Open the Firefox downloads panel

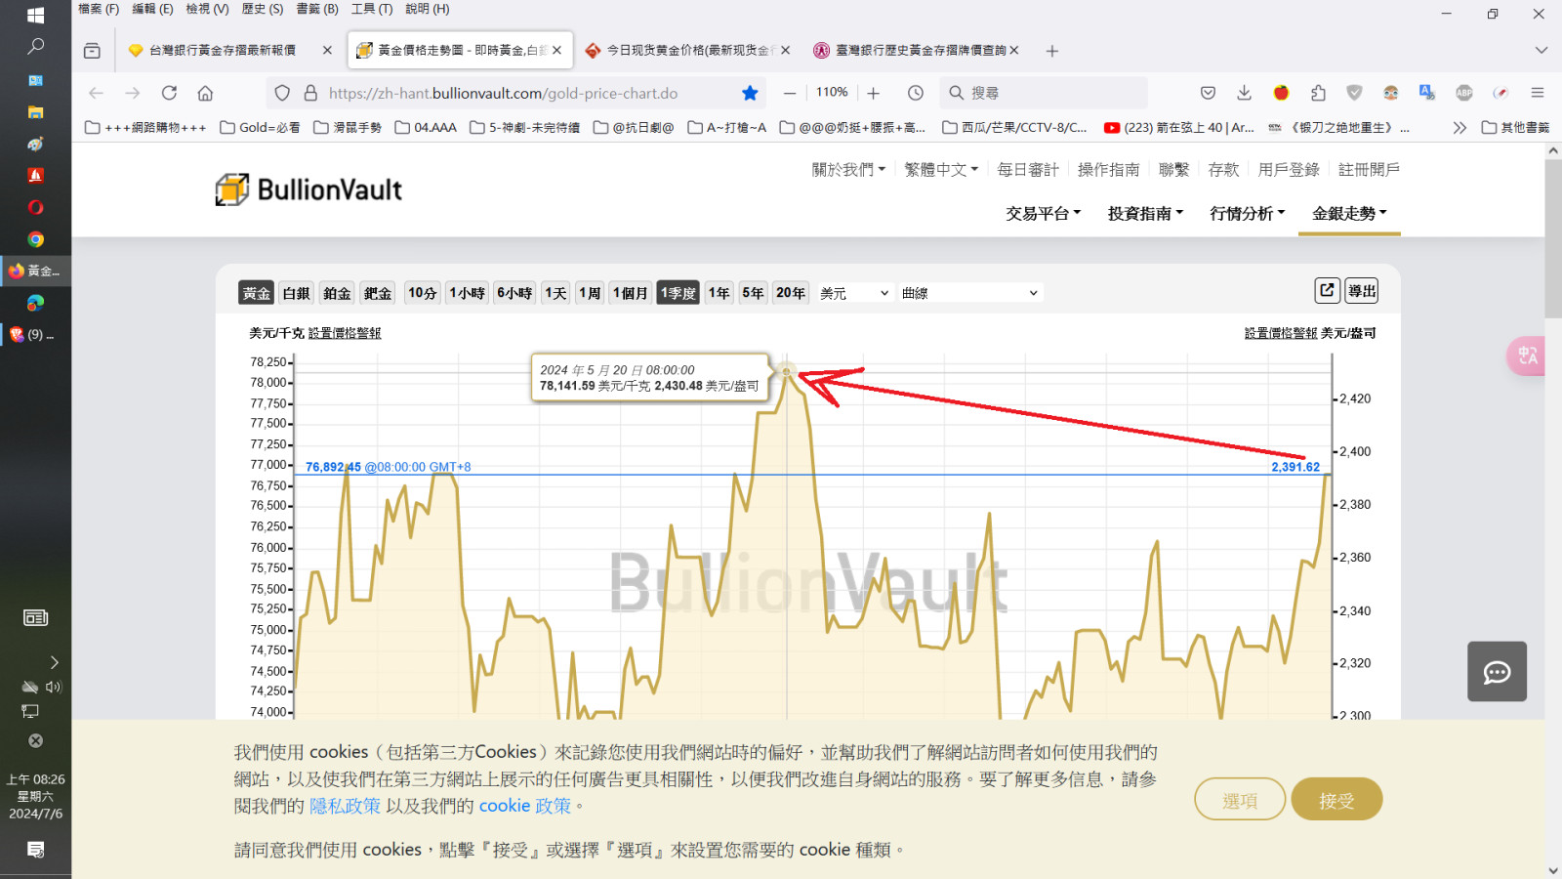1244,93
